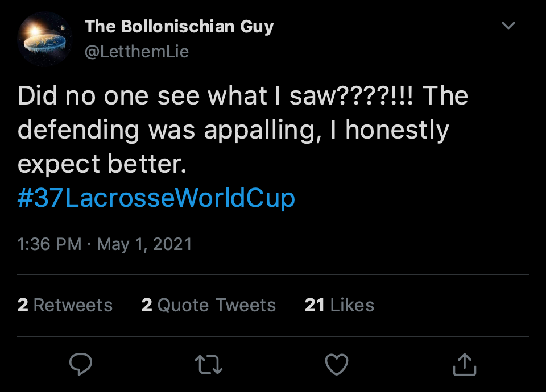Open the #37LacrosseWorldCup hashtag
This screenshot has height=392, width=546.
click(156, 198)
